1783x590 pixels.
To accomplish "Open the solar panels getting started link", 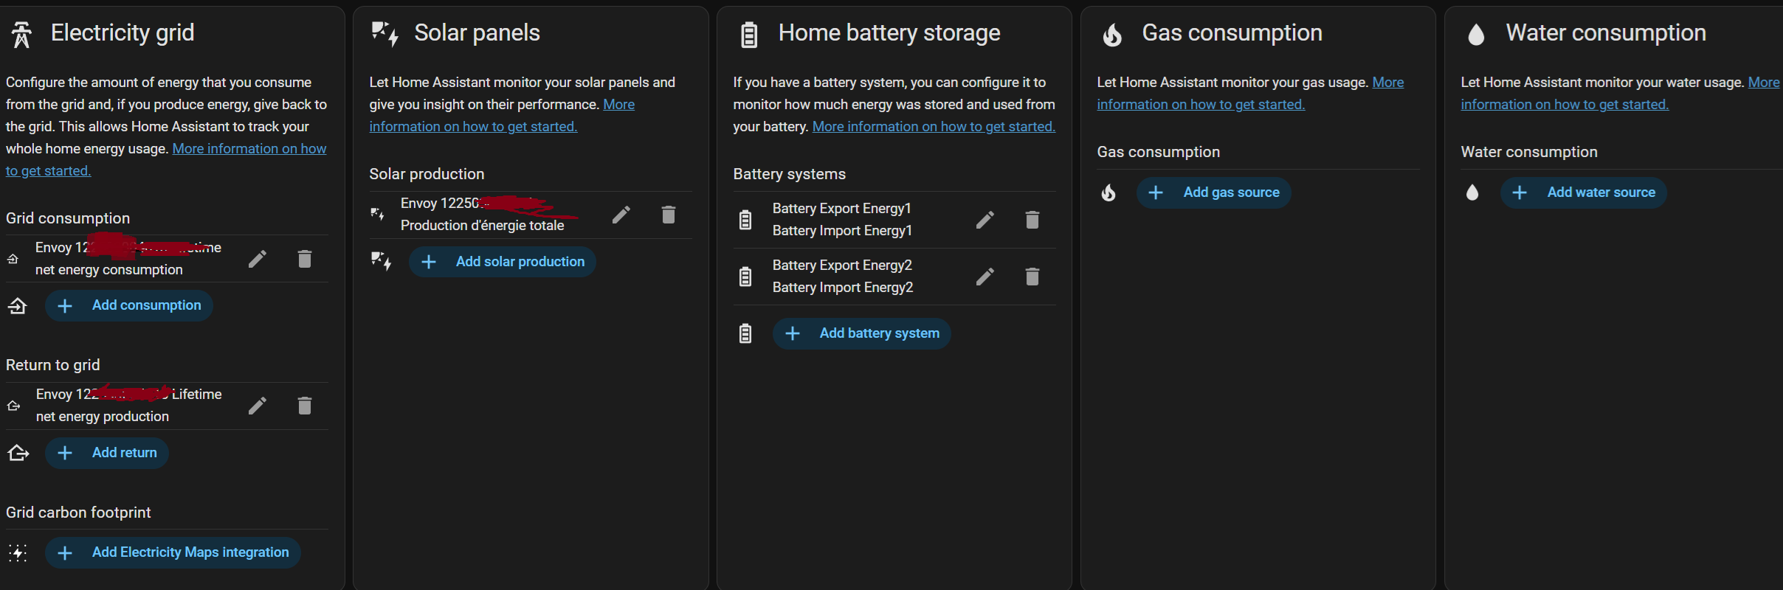I will [473, 127].
